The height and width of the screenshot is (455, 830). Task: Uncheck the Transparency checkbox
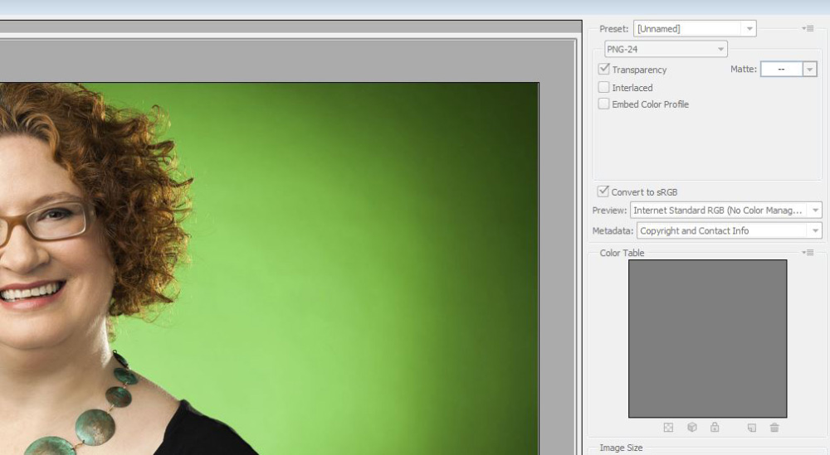(x=603, y=70)
